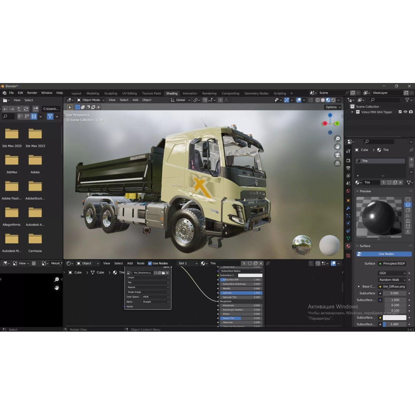Image resolution: width=415 pixels, height=415 pixels.
Task: Toggle camera view using the camera gizmo
Action: 337,155
